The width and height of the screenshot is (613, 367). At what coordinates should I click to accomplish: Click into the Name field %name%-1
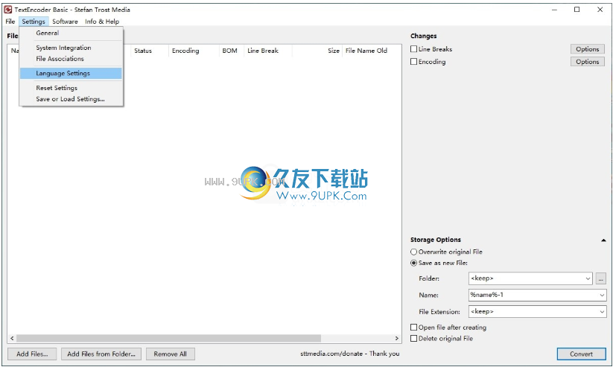click(533, 295)
